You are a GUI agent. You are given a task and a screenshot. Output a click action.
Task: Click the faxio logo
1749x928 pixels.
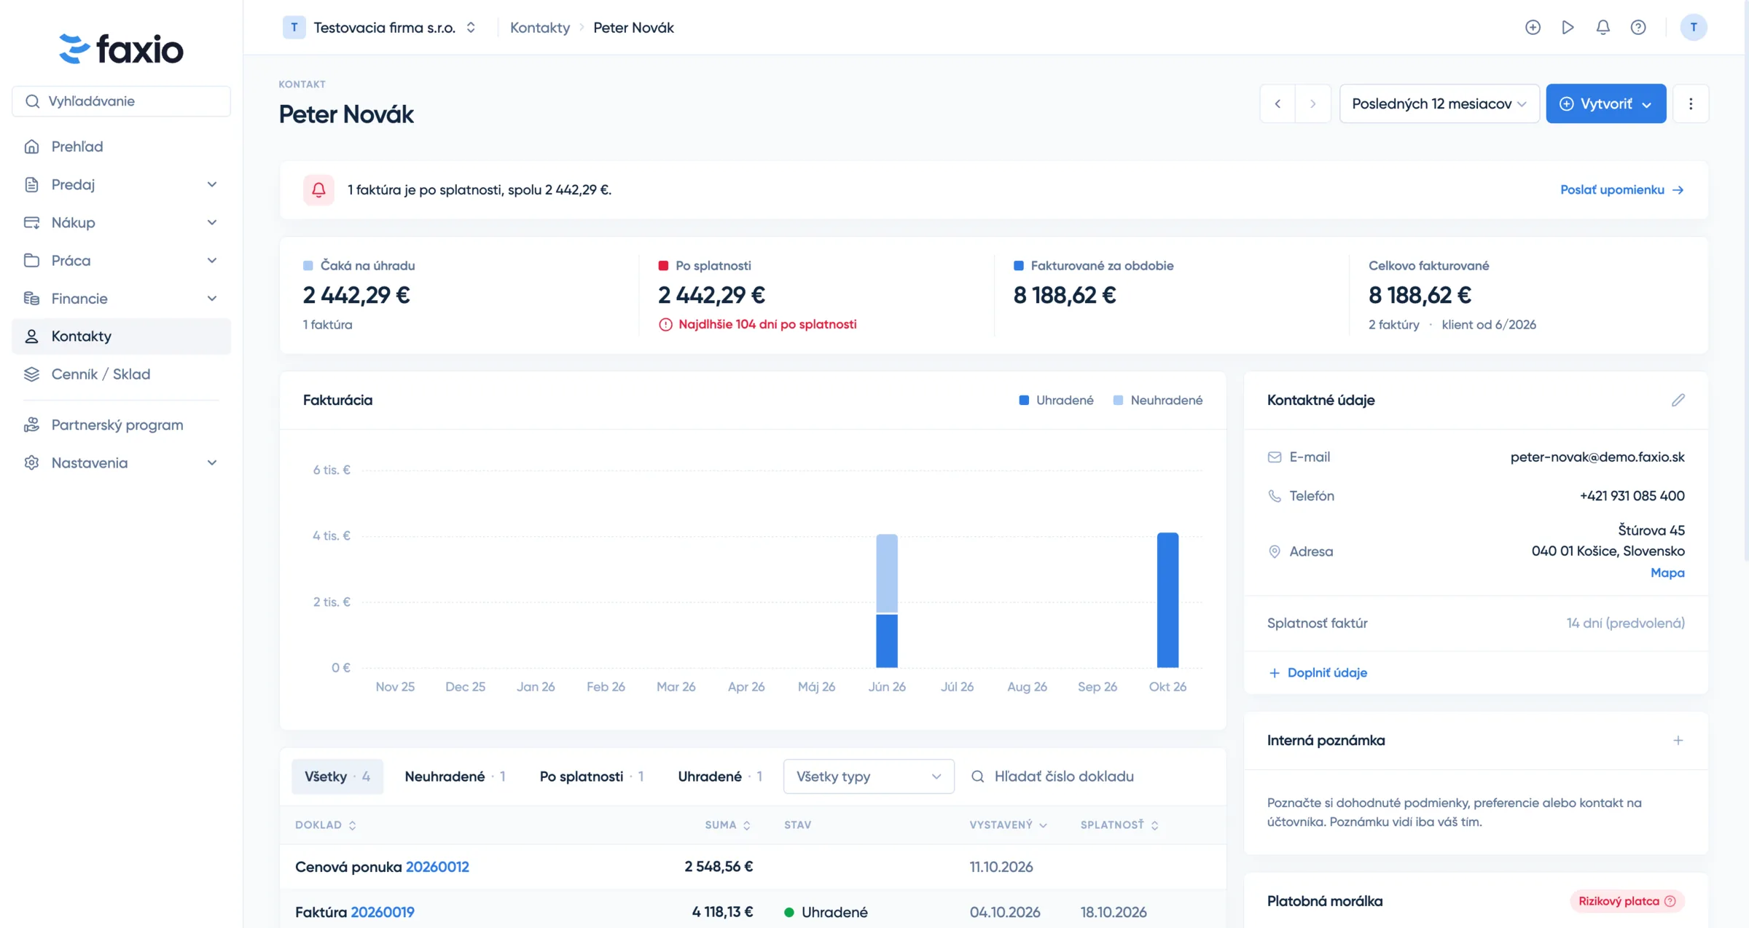pos(121,49)
